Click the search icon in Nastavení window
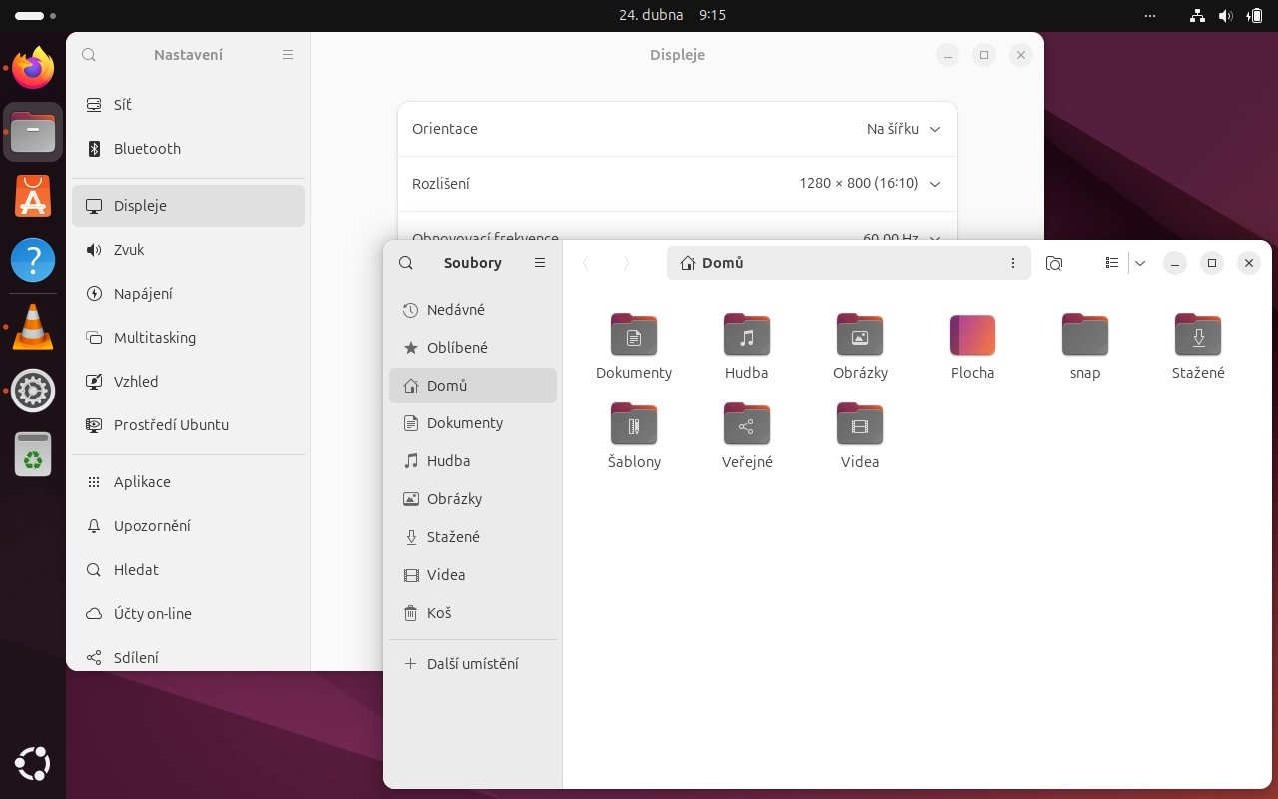The width and height of the screenshot is (1278, 799). pyautogui.click(x=89, y=55)
